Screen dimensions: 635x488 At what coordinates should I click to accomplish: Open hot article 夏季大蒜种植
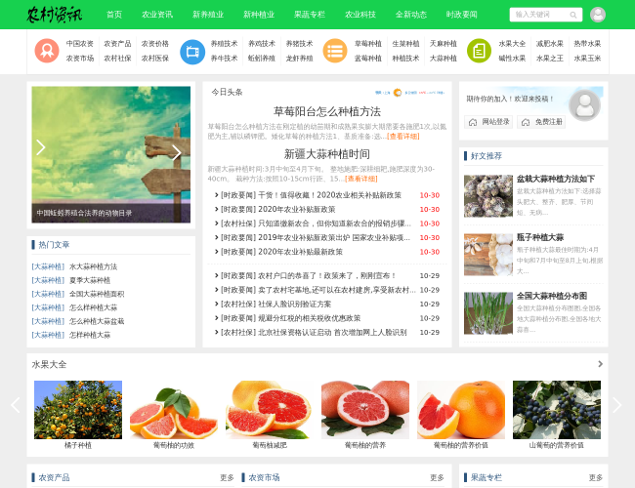(90, 280)
